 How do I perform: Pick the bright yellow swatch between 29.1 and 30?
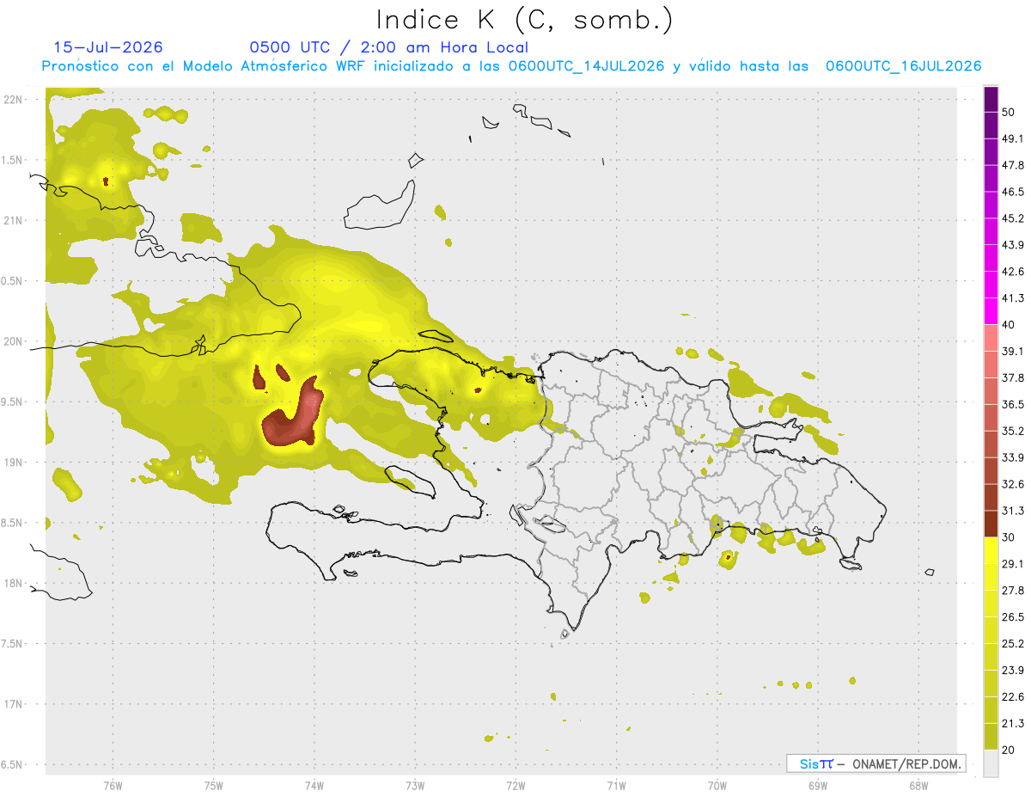point(991,551)
